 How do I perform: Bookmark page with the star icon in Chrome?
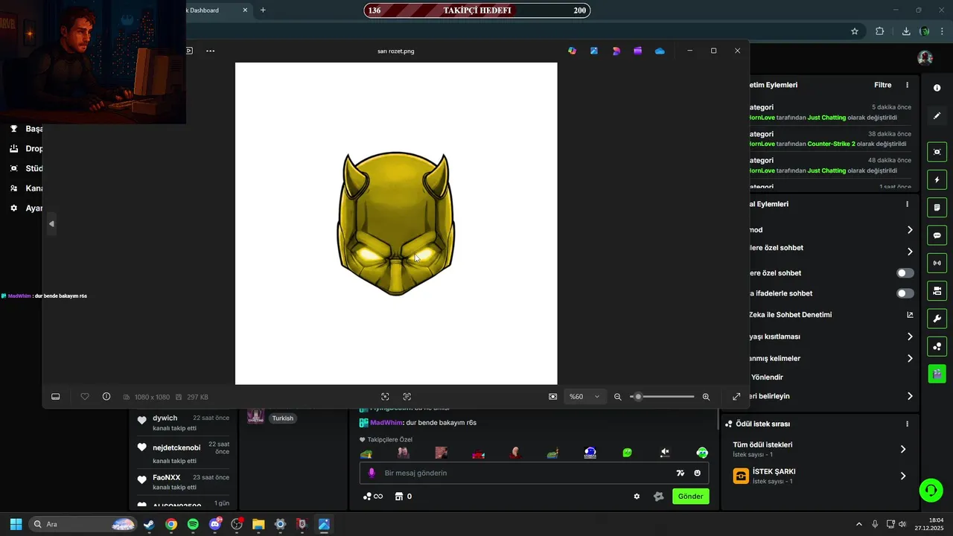click(x=855, y=31)
